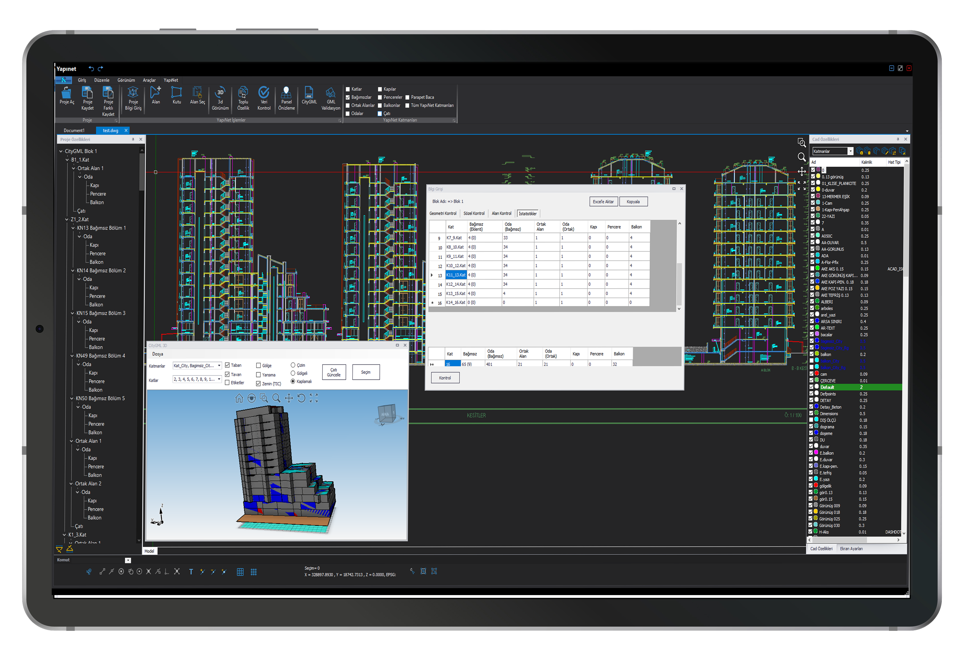Switch to the Alan Kontrol tab
964x659 pixels.
501,213
